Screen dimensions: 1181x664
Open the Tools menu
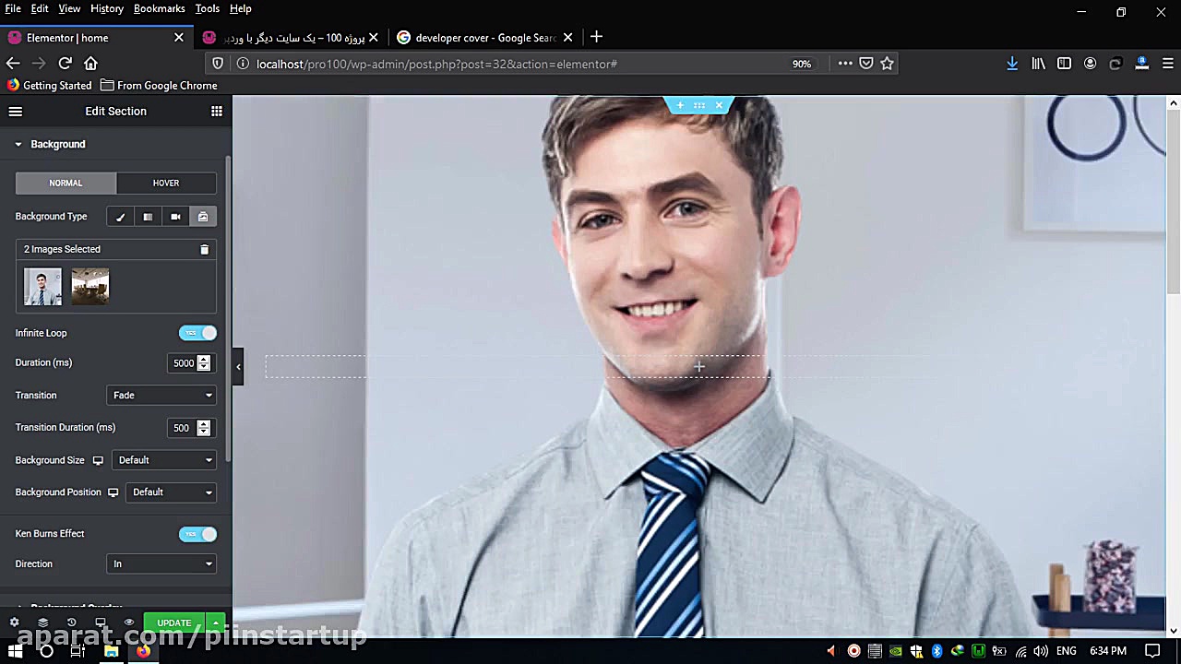[x=208, y=8]
